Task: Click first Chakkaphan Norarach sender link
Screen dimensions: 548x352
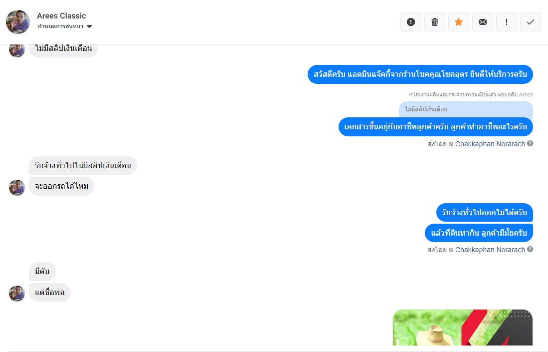Action: pyautogui.click(x=490, y=144)
